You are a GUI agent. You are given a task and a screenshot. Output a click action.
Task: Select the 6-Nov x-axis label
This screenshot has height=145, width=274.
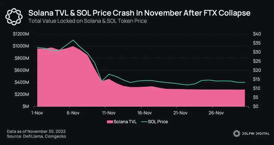pos(73,113)
